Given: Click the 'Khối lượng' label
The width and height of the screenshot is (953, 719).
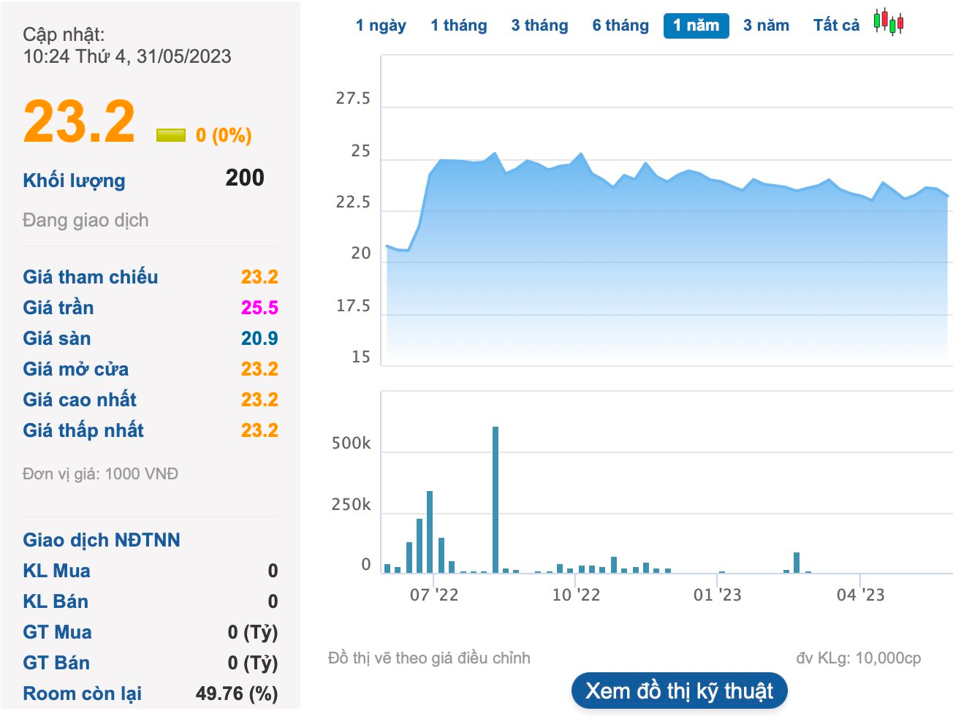Looking at the screenshot, I should click(x=74, y=180).
